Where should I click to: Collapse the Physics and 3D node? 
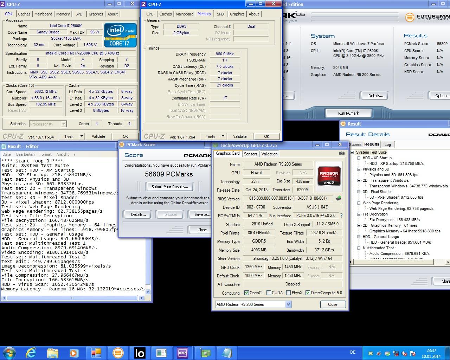[x=359, y=169]
